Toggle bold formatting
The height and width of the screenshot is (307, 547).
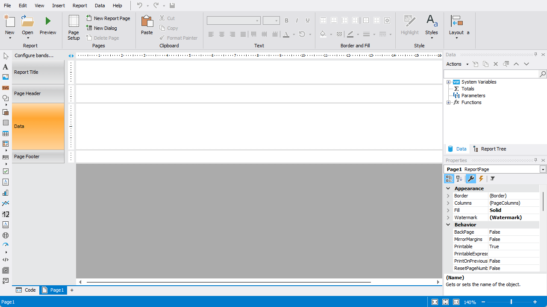click(x=286, y=20)
